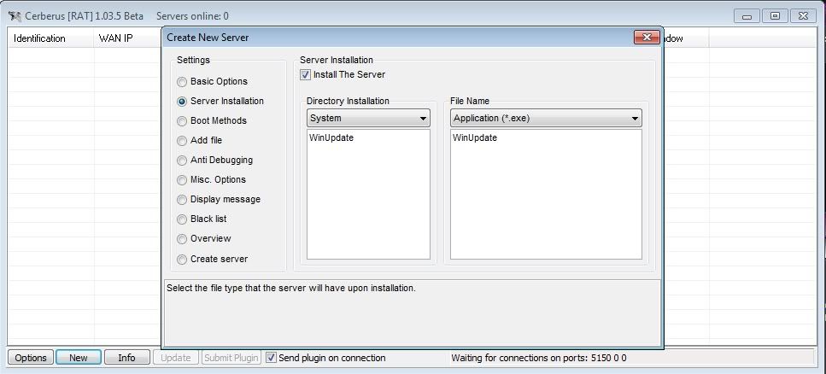Screen dimensions: 826x374
Task: Close the Create New Server dialog
Action: click(x=647, y=37)
